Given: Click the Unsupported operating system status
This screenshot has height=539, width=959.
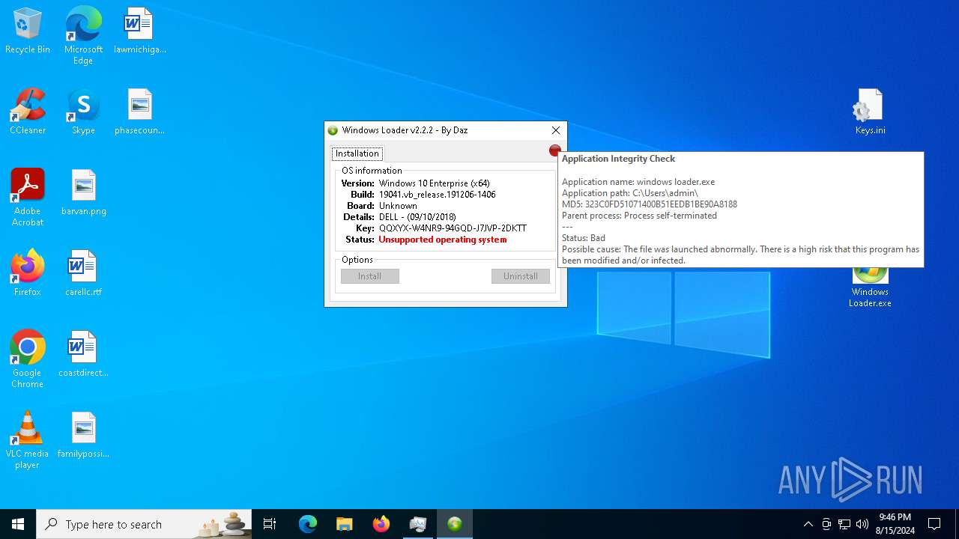Looking at the screenshot, I should click(443, 240).
